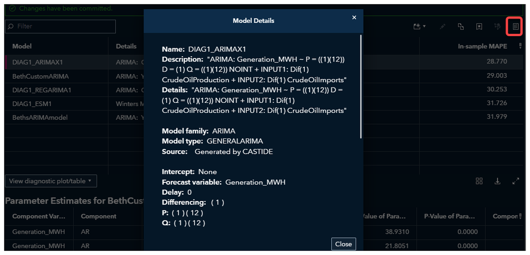This screenshot has width=530, height=255.
Task: Click the Model column header
Action: pyautogui.click(x=22, y=46)
